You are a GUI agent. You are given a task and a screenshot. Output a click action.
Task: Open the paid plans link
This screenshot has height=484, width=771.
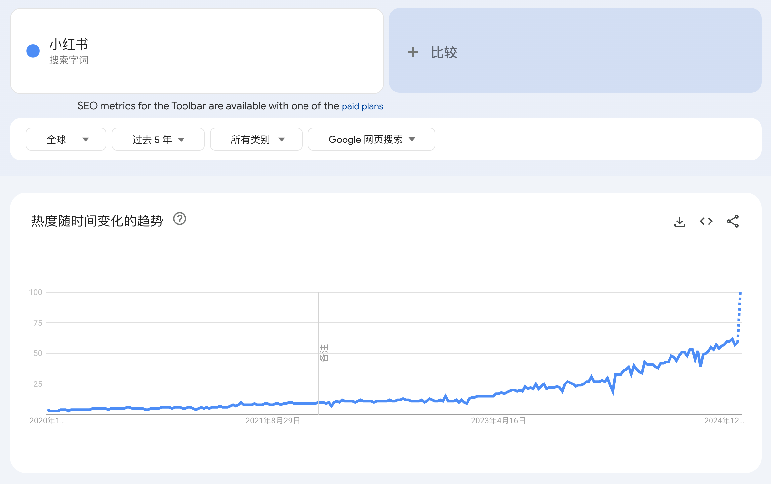(x=362, y=106)
